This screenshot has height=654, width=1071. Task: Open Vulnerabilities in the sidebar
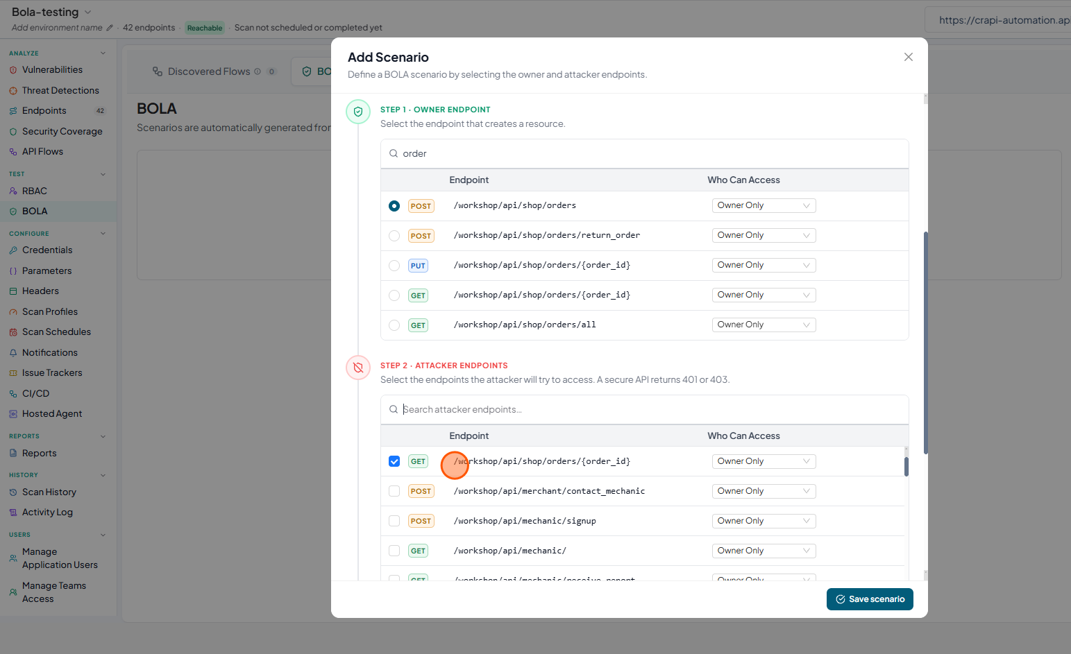52,70
